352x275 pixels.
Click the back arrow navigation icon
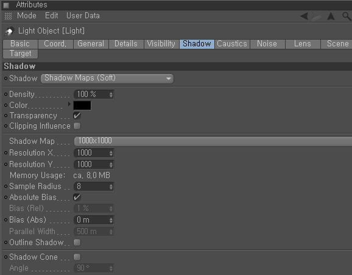click(304, 16)
